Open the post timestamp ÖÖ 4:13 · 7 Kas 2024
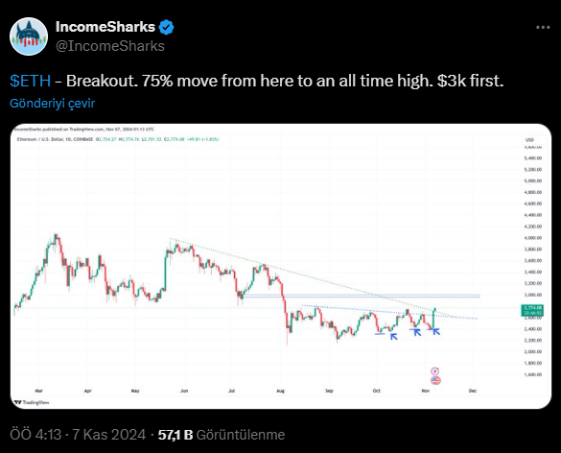The height and width of the screenshot is (453, 561). click(78, 435)
